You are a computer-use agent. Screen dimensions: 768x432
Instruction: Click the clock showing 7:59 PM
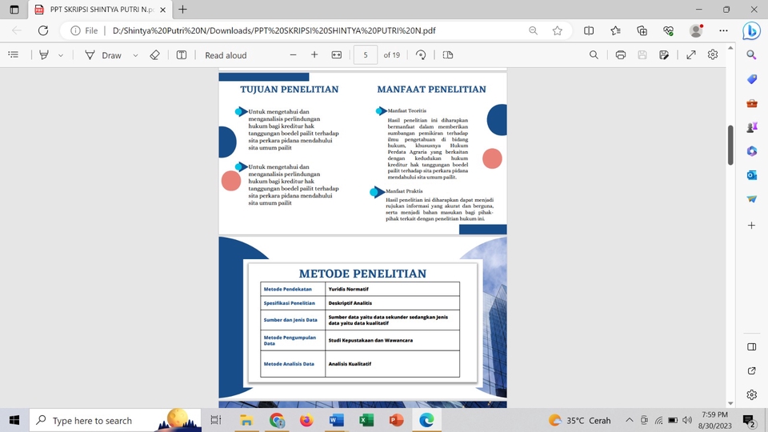tap(714, 414)
